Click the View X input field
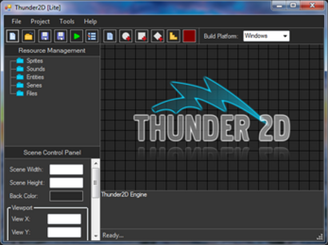Viewport: 328px width, 245px height. point(64,219)
